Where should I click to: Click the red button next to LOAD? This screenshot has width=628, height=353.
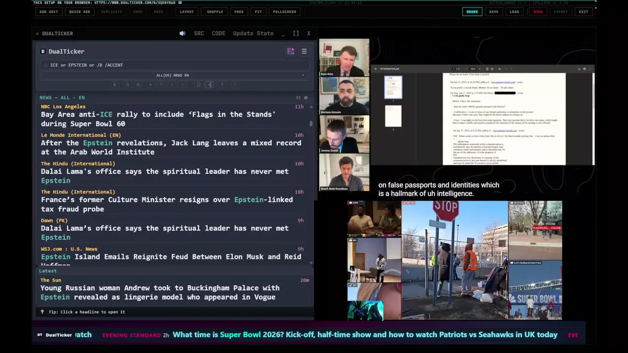tap(538, 12)
